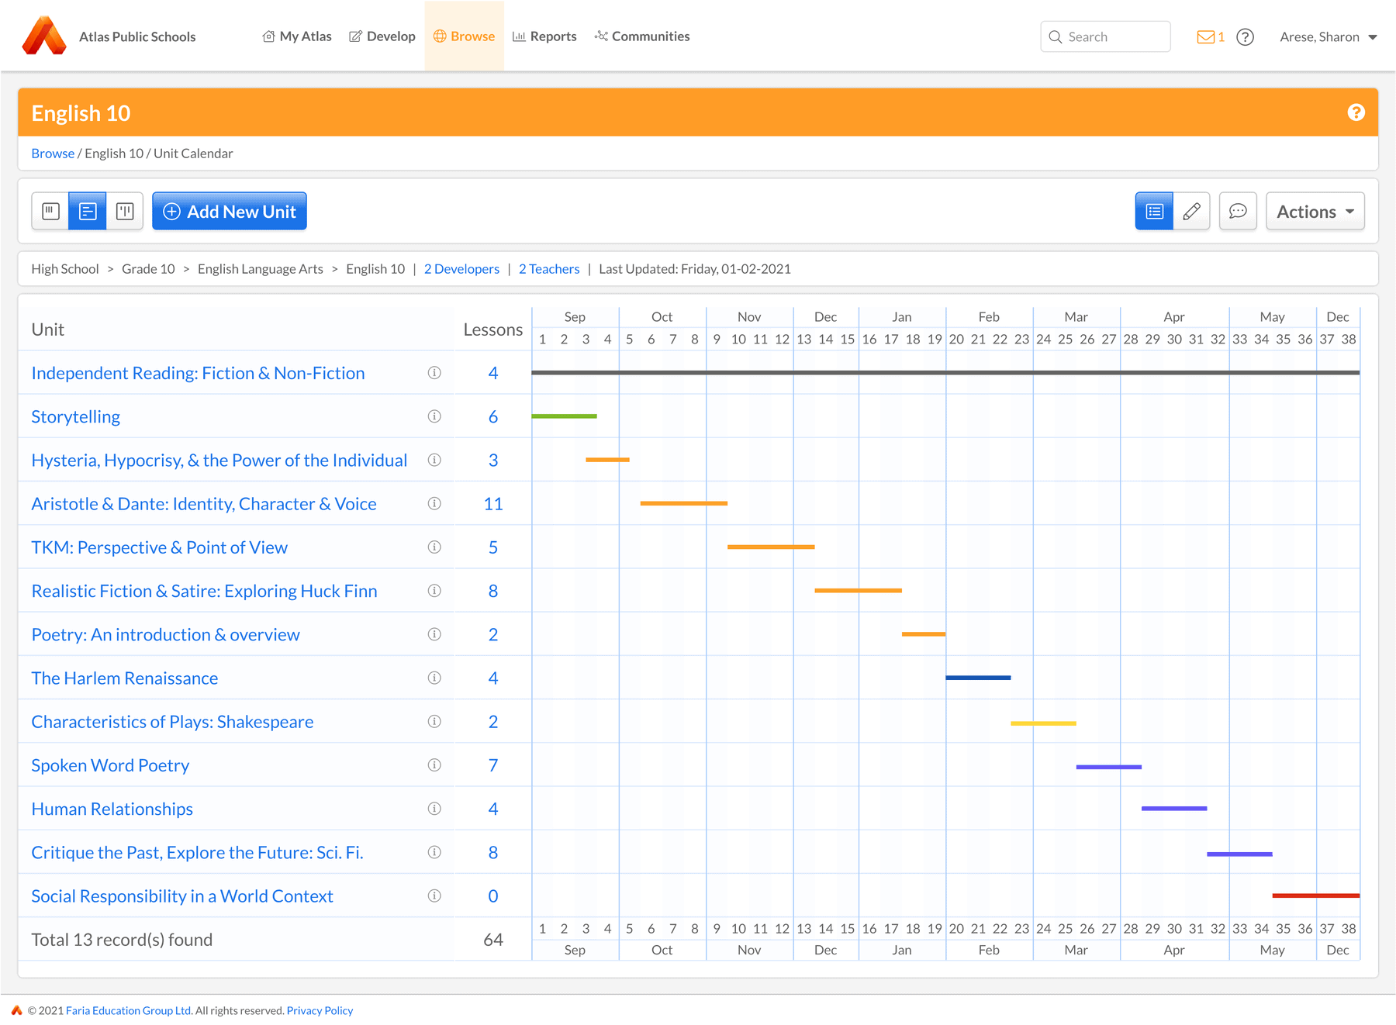Click the Lessons column header
This screenshot has height=1025, width=1396.
tap(493, 330)
